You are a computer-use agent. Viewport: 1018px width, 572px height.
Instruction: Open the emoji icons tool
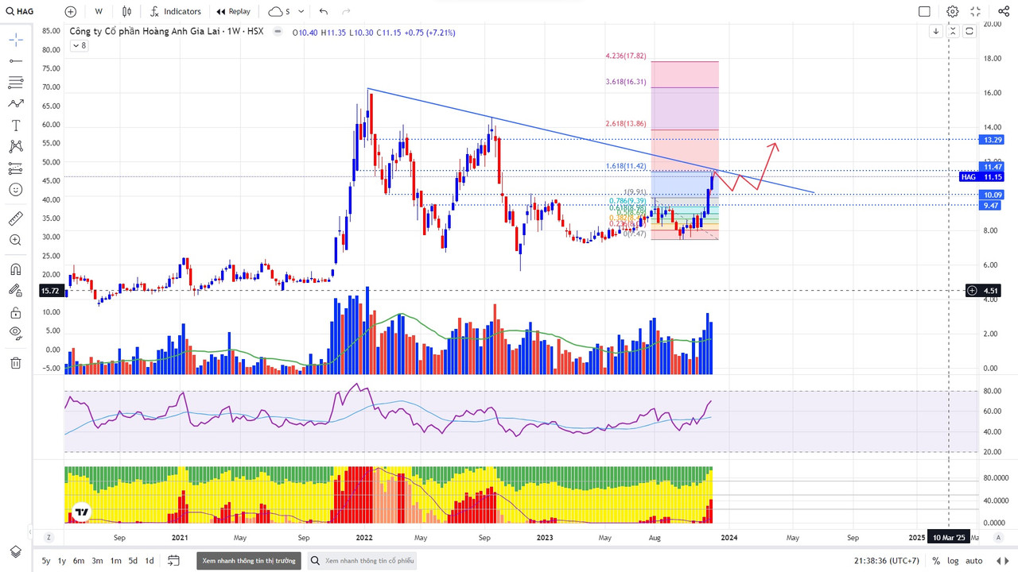click(x=15, y=190)
